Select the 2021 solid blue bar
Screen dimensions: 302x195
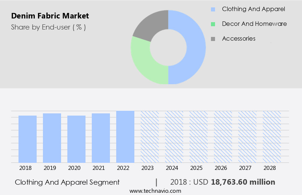pyautogui.click(x=101, y=138)
